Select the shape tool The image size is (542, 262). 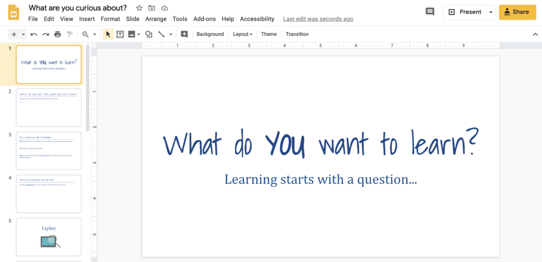(149, 34)
